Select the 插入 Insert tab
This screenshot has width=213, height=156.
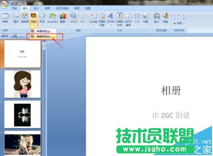tap(25, 8)
